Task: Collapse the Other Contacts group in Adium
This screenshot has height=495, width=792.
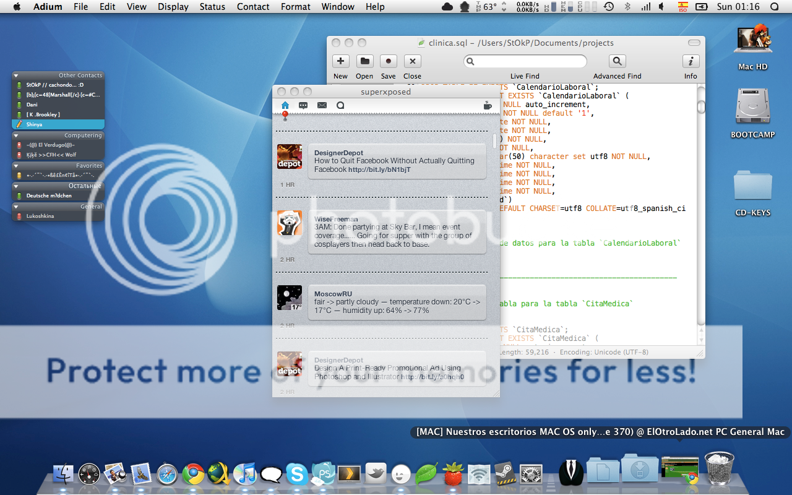Action: tap(16, 75)
